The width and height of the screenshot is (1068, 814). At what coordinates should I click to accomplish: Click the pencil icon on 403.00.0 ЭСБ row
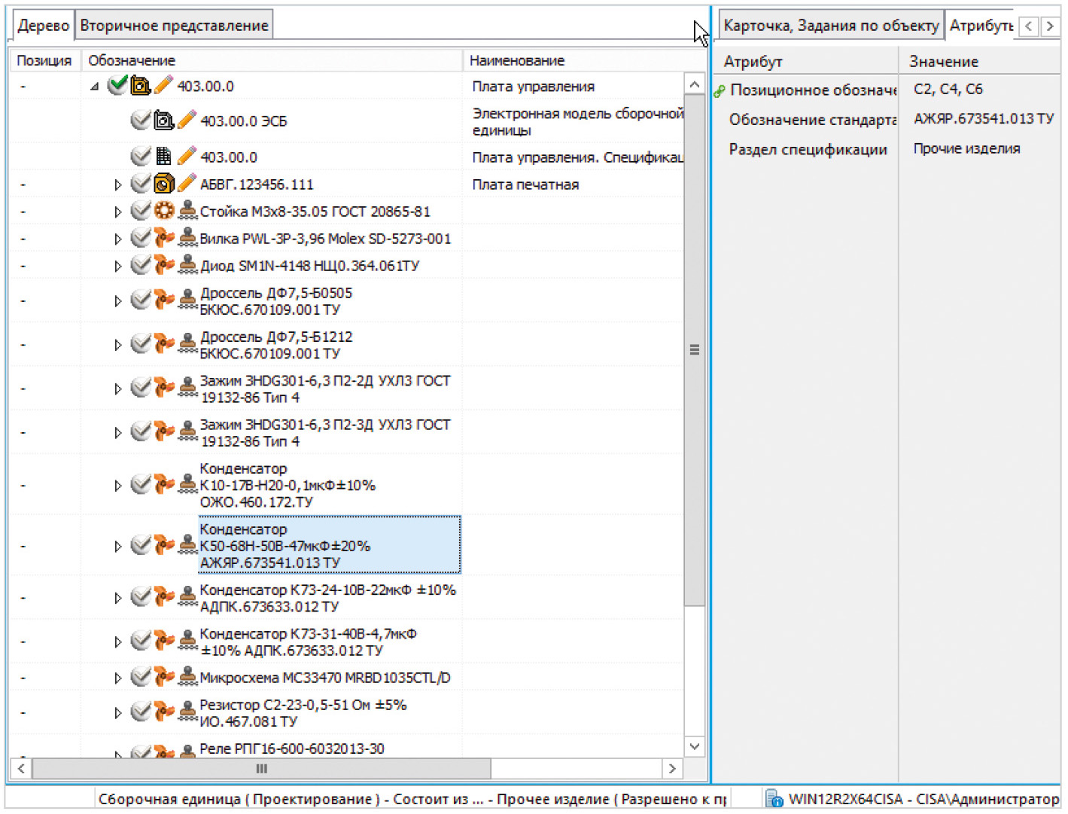pyautogui.click(x=187, y=120)
